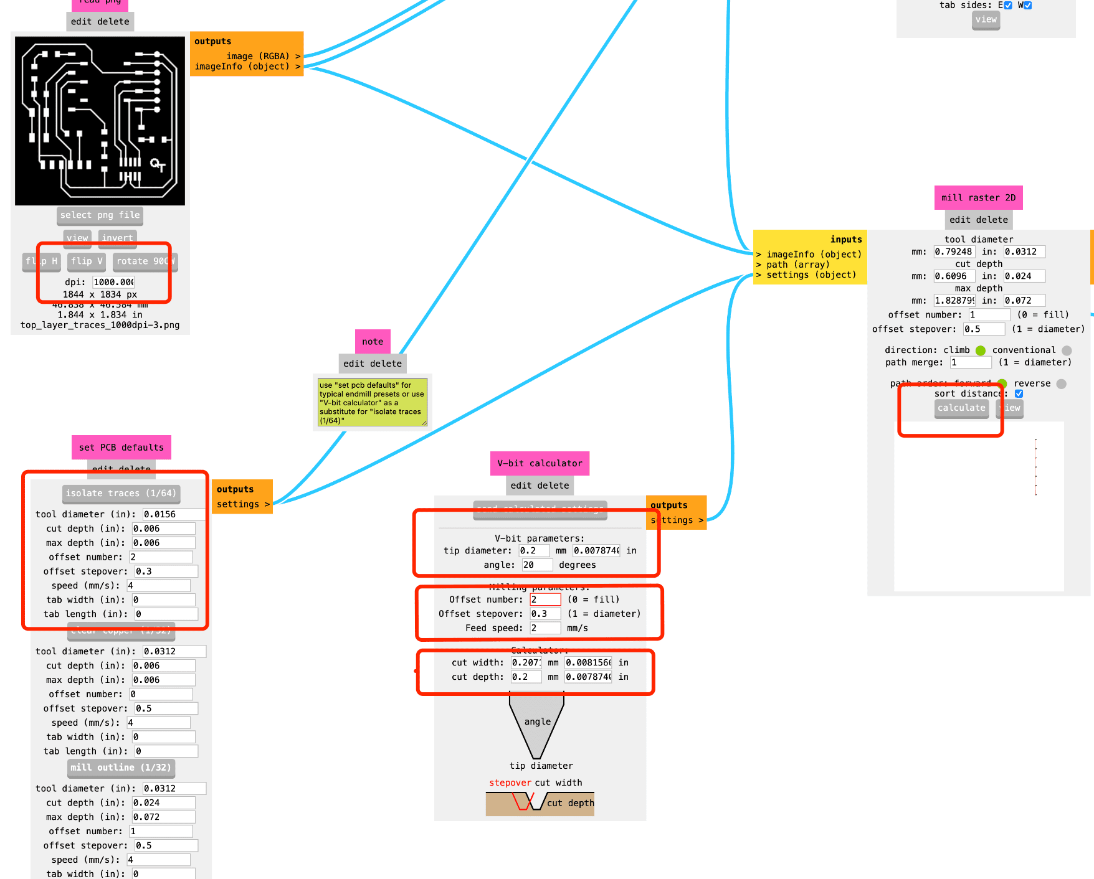Click the view button under select png file
Viewport: 1094px width, 879px height.
click(x=77, y=238)
